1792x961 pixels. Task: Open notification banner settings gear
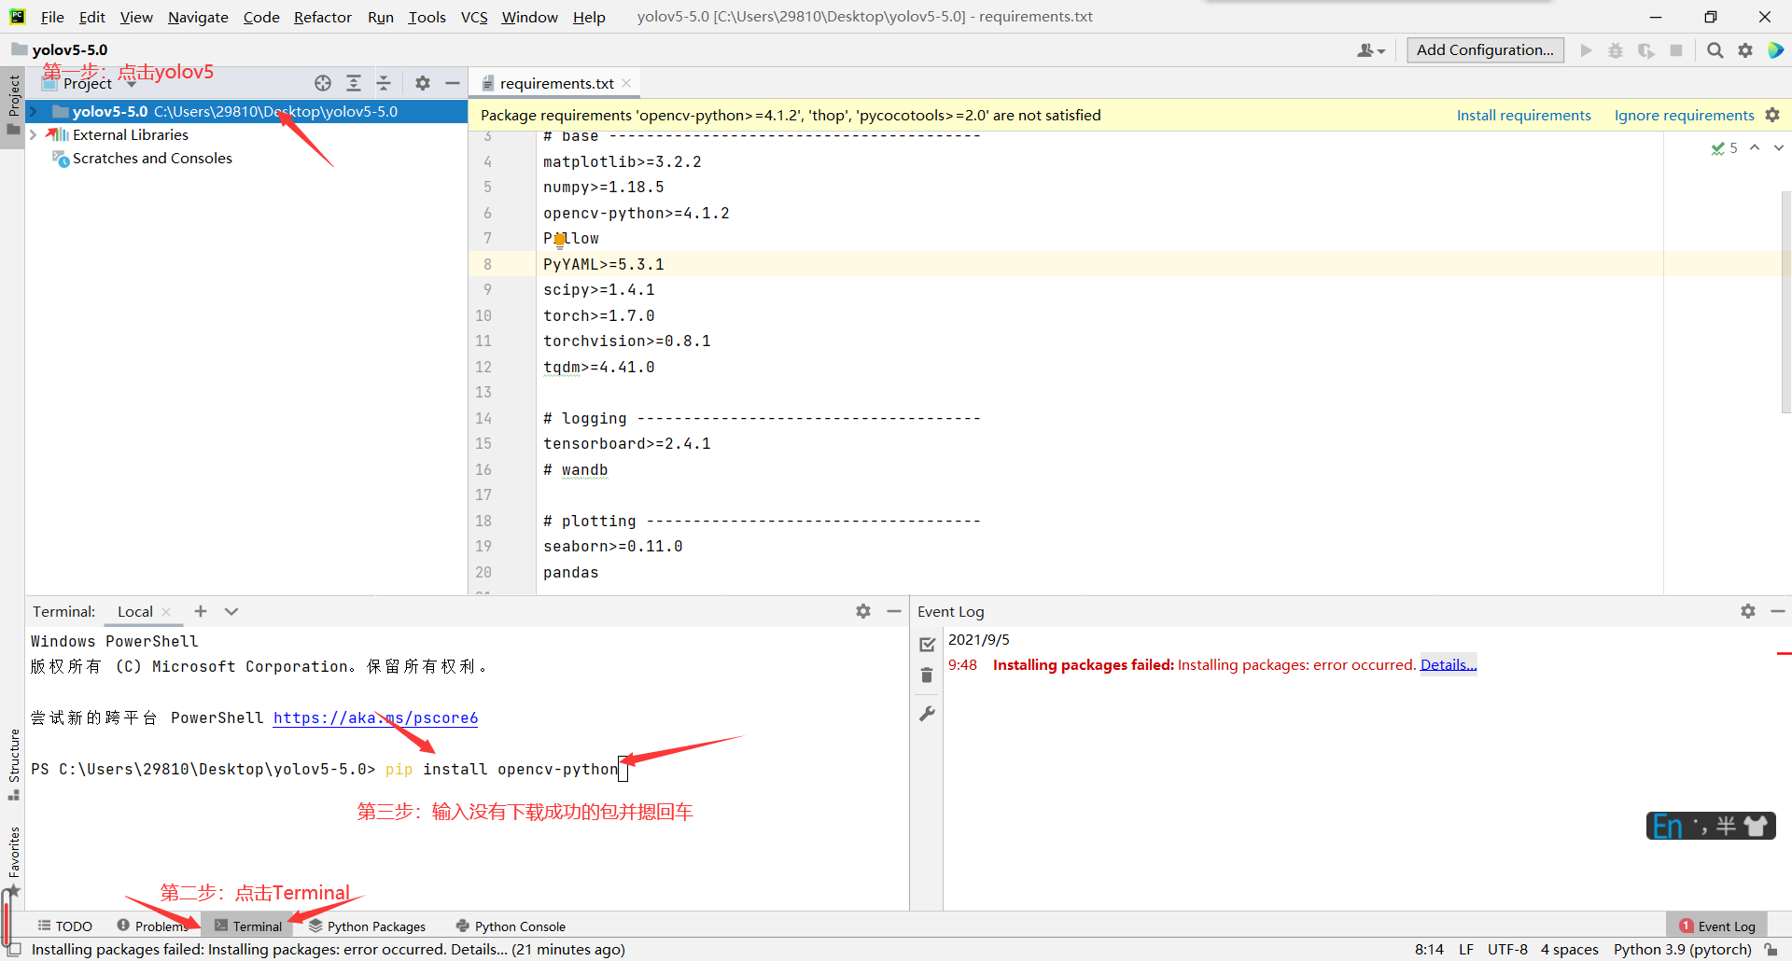(x=1772, y=115)
